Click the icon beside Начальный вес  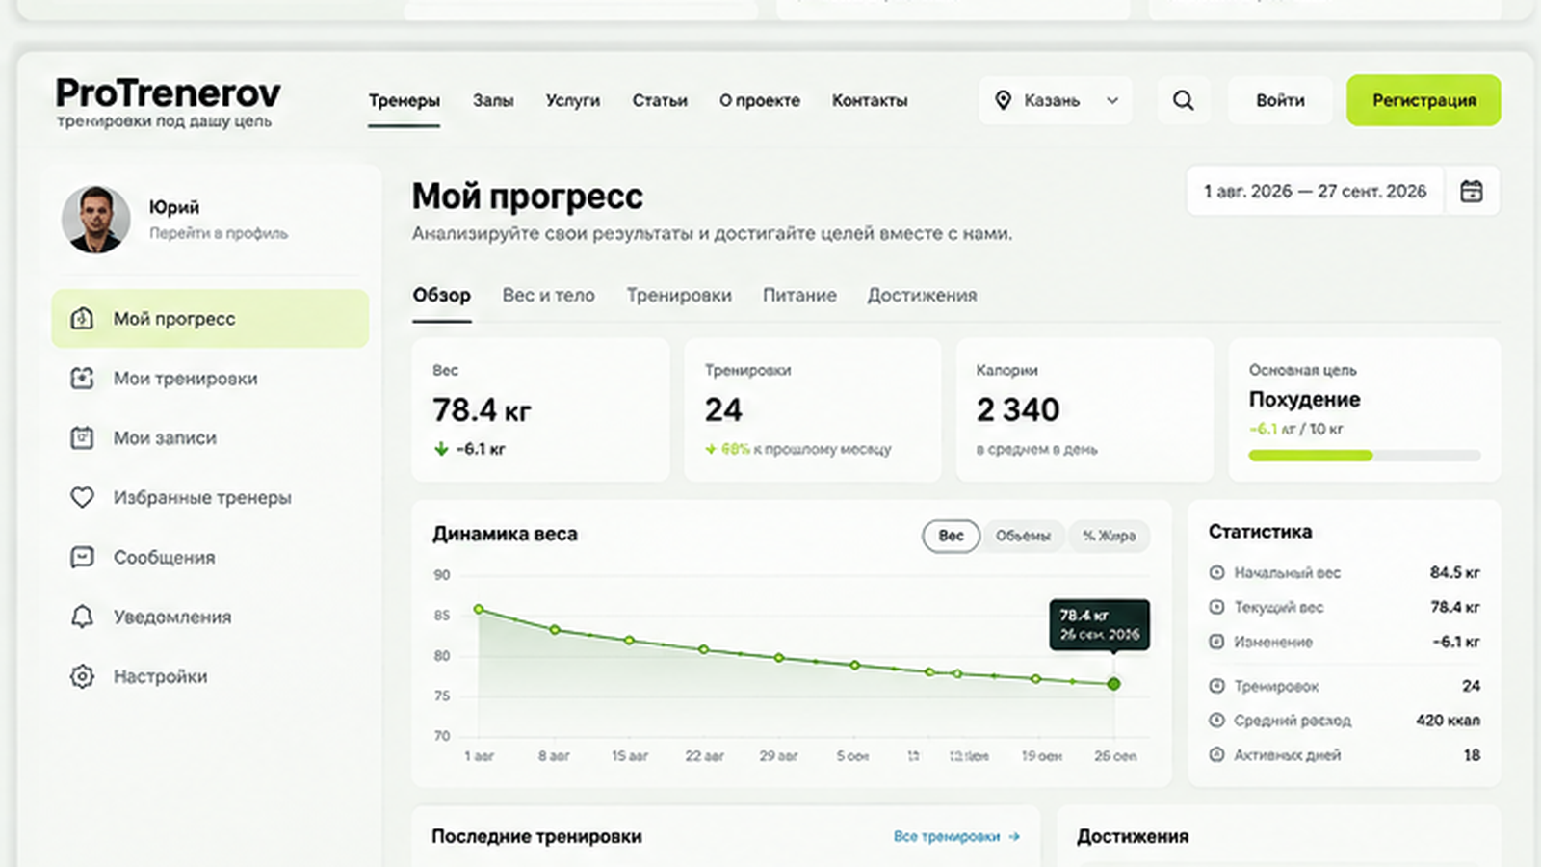pos(1216,572)
